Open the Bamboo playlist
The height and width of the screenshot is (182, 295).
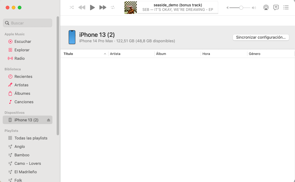coord(27,155)
